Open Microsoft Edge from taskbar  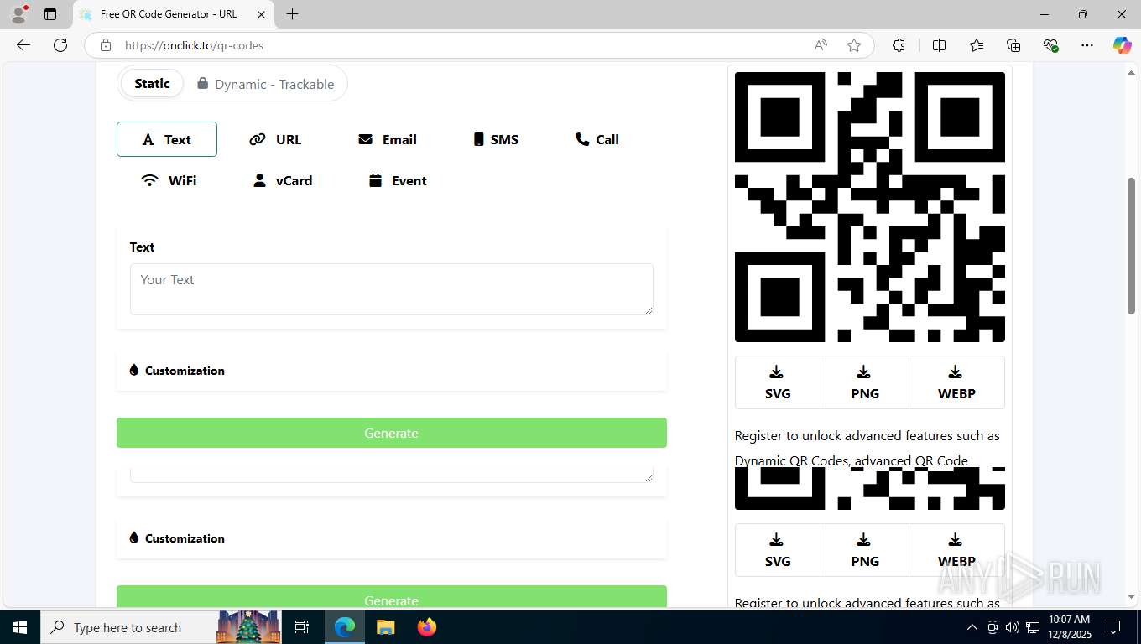pos(345,627)
